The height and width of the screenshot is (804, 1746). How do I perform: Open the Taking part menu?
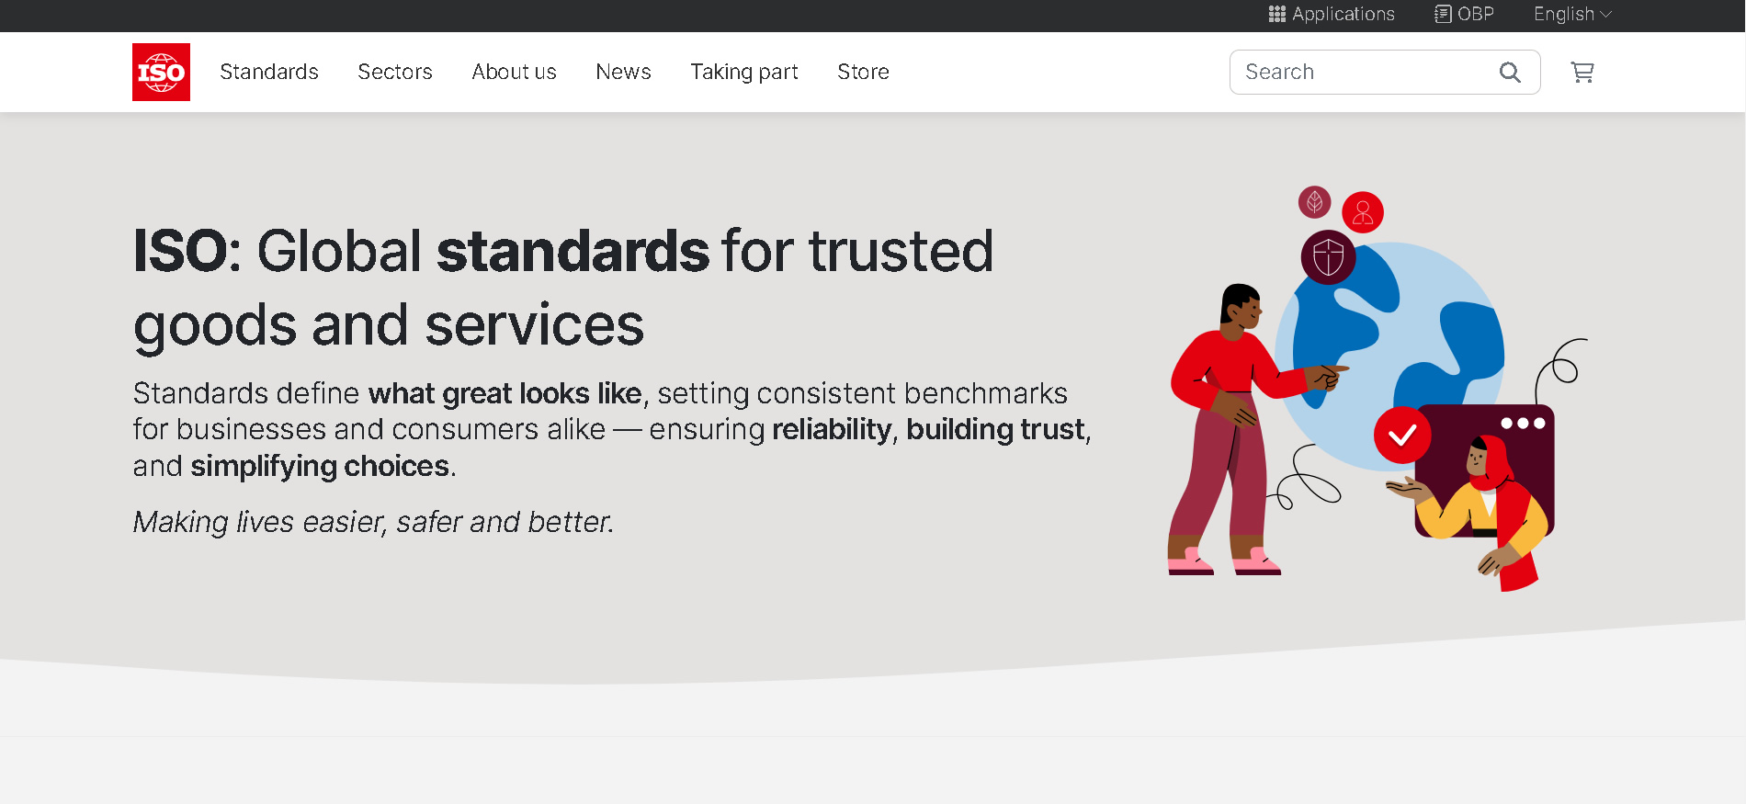click(744, 72)
